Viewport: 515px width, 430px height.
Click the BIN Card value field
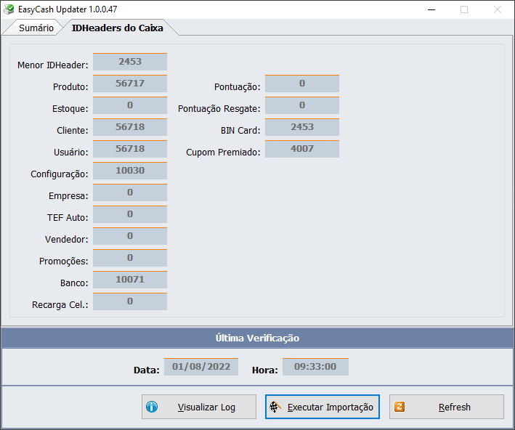[301, 127]
